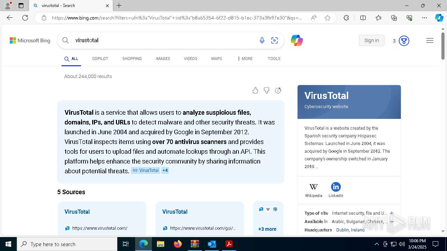The height and width of the screenshot is (251, 447).
Task: Click the Sign in button
Action: [x=372, y=40]
